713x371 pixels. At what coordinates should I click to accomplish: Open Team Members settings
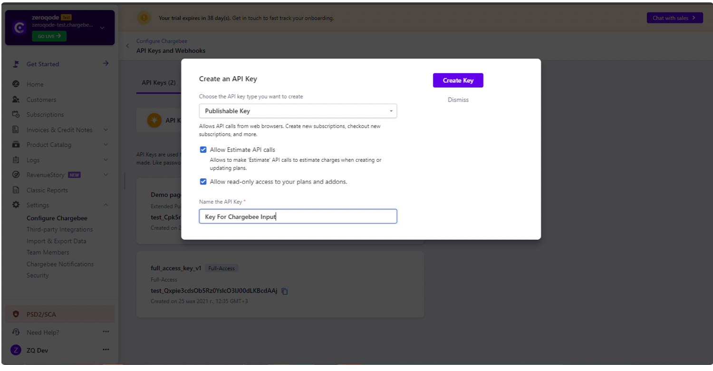tap(48, 253)
